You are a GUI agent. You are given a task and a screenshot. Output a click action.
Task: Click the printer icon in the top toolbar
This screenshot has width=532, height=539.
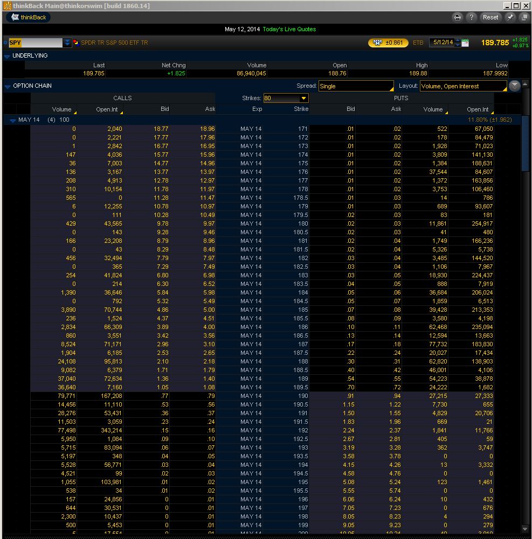457,18
